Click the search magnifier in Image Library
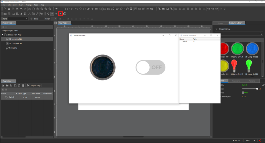 point(261,34)
